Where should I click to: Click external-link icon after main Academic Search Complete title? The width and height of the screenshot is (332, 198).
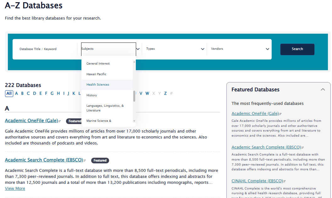[84, 161]
